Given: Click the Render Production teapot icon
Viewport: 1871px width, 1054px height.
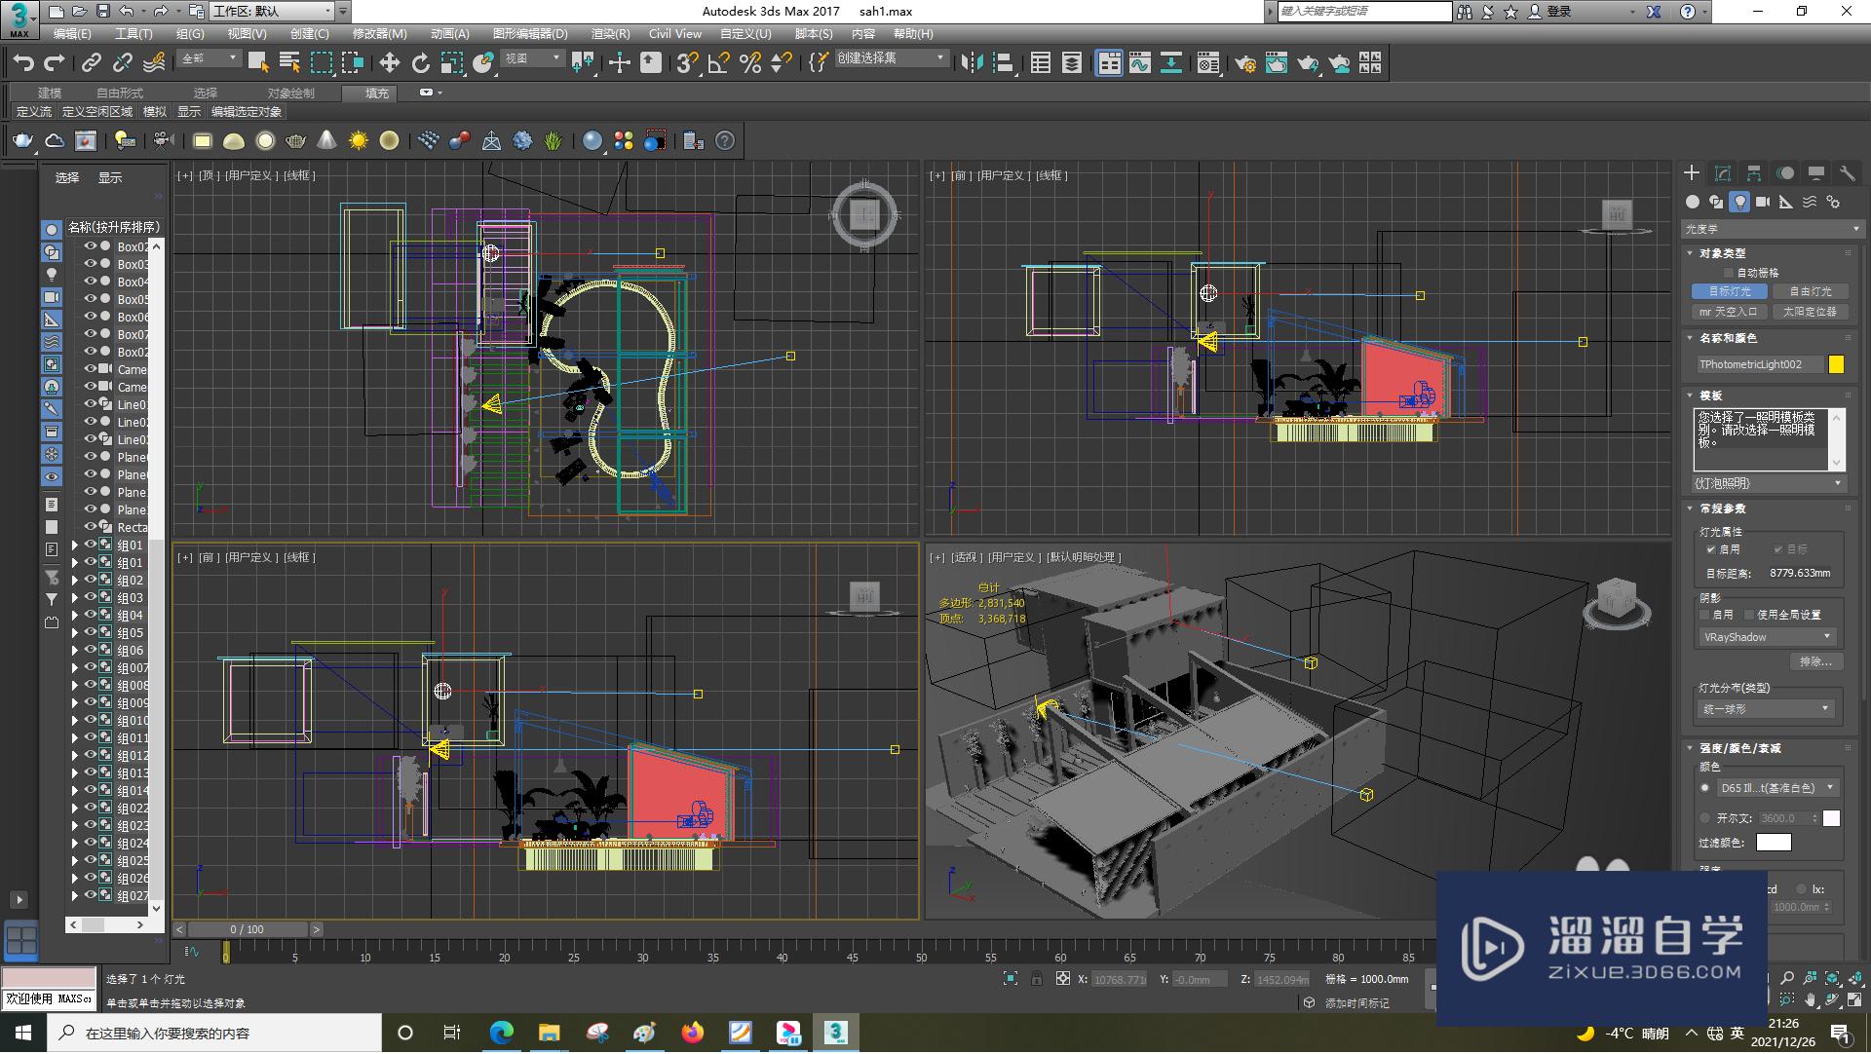Looking at the screenshot, I should point(1308,63).
